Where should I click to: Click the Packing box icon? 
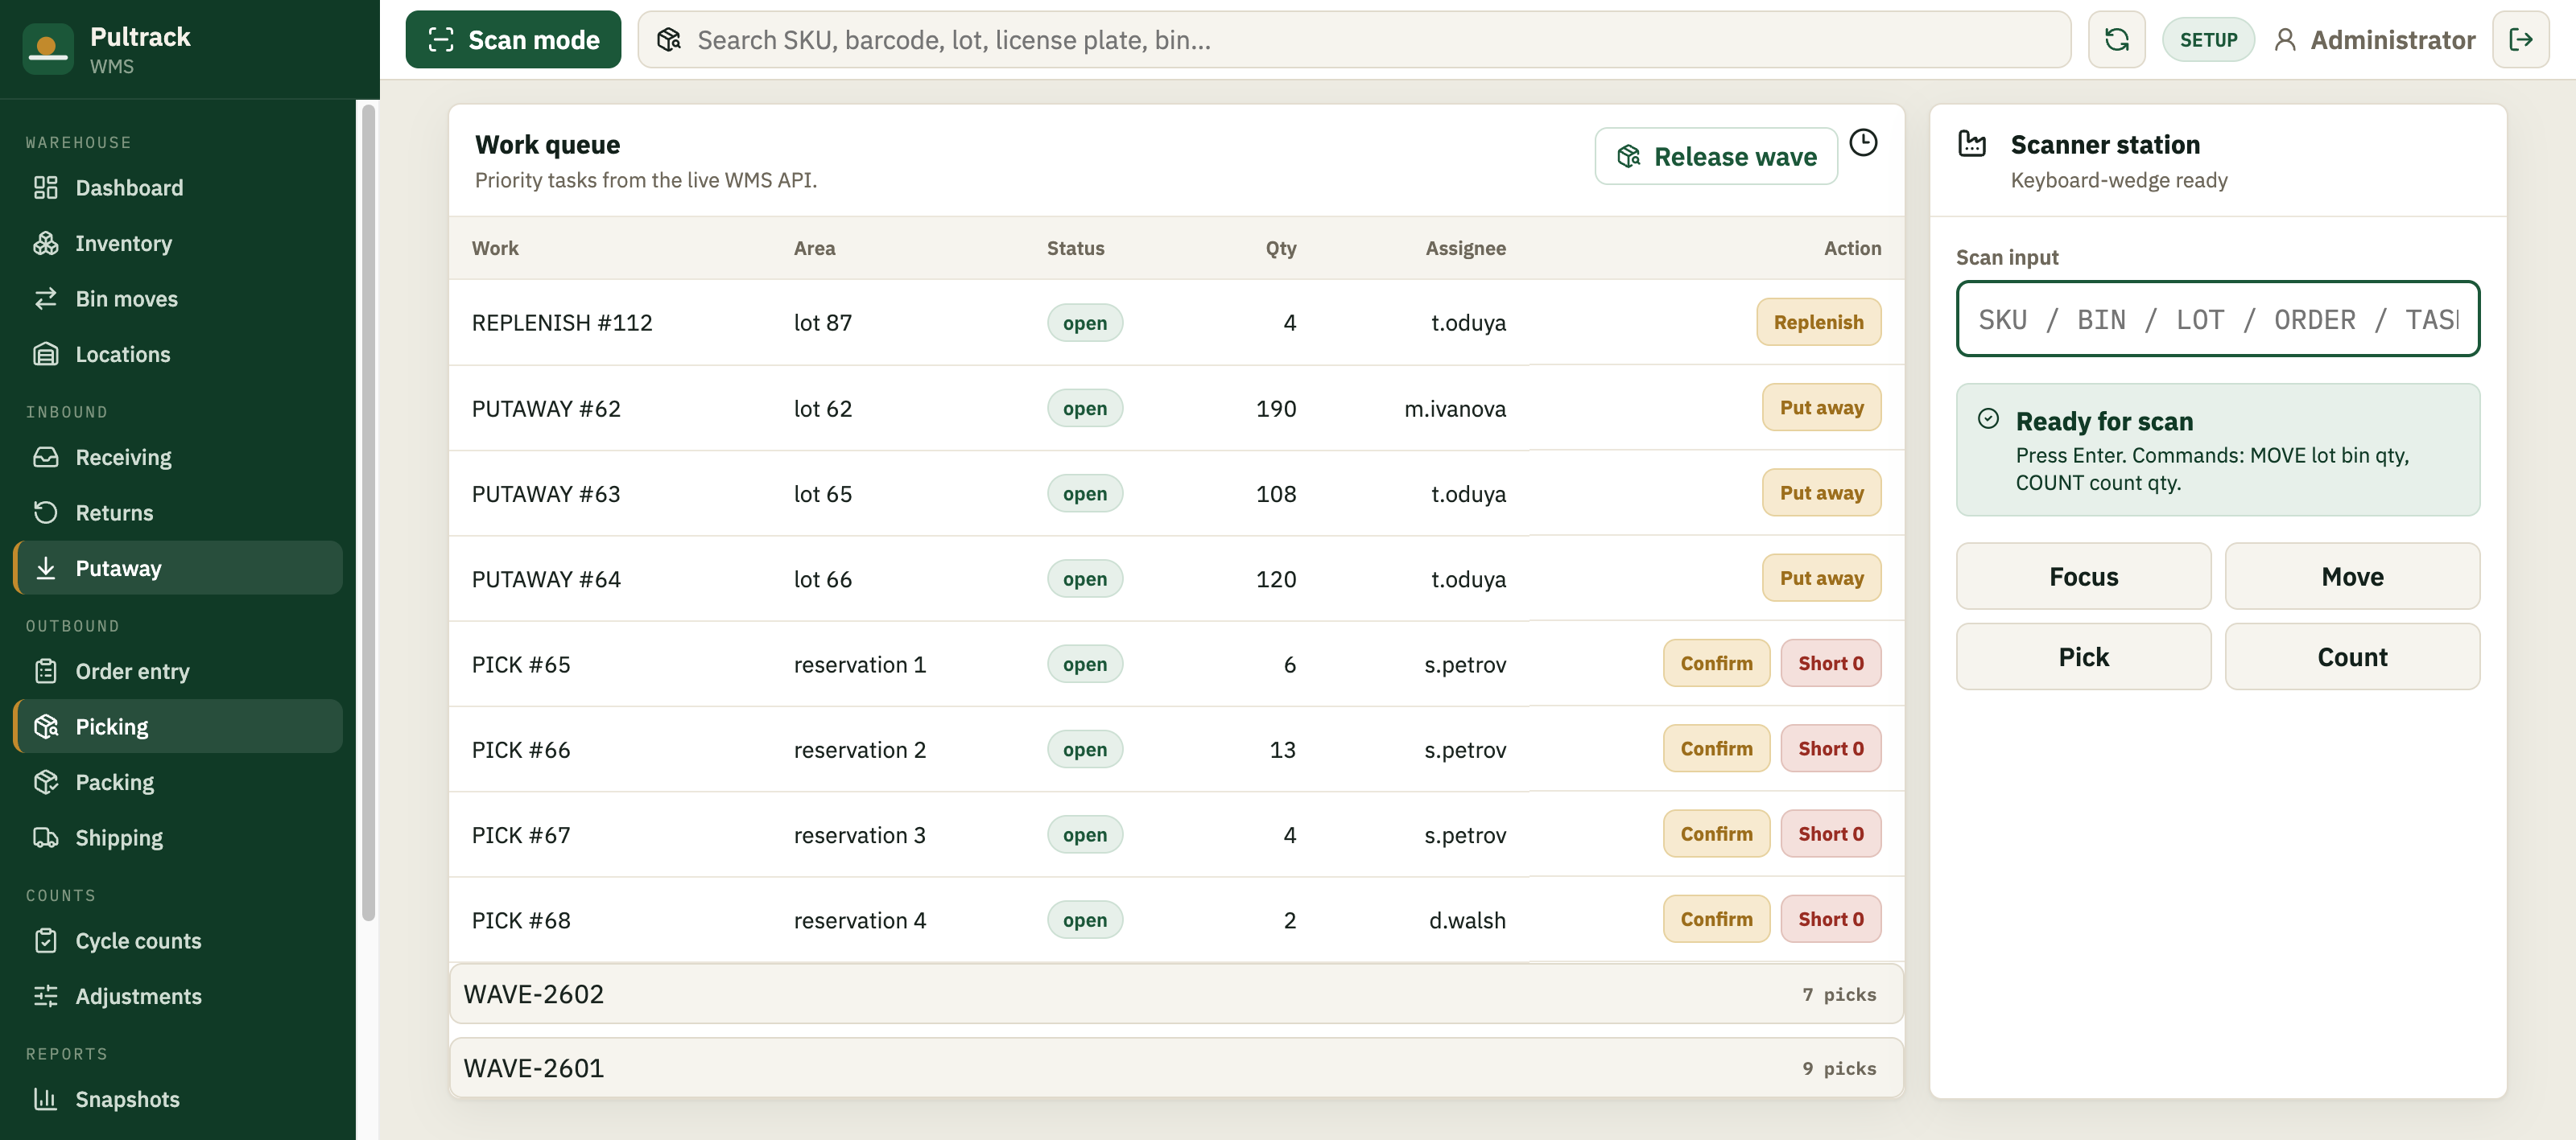46,781
